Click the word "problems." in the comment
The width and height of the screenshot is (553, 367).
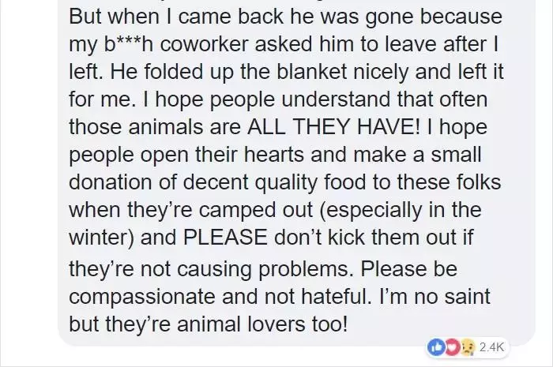pos(307,269)
